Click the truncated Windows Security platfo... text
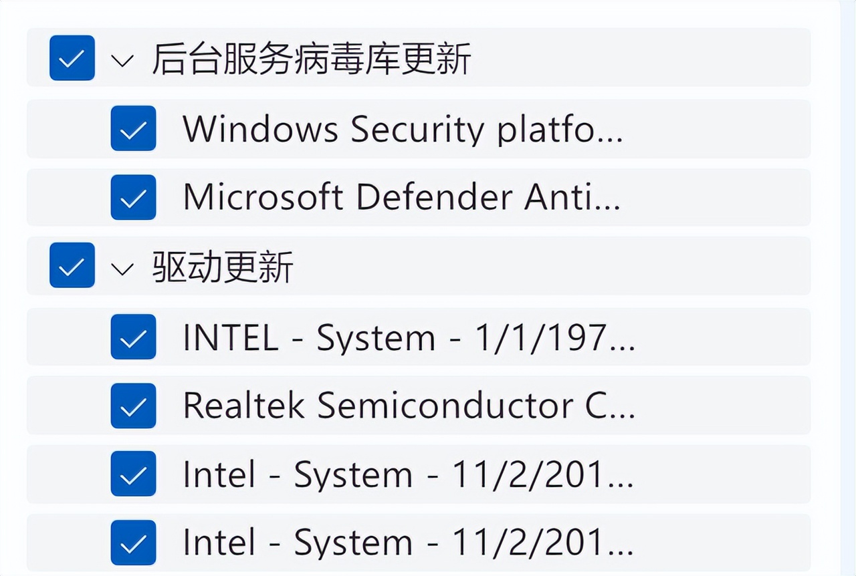This screenshot has height=576, width=856. pyautogui.click(x=401, y=129)
